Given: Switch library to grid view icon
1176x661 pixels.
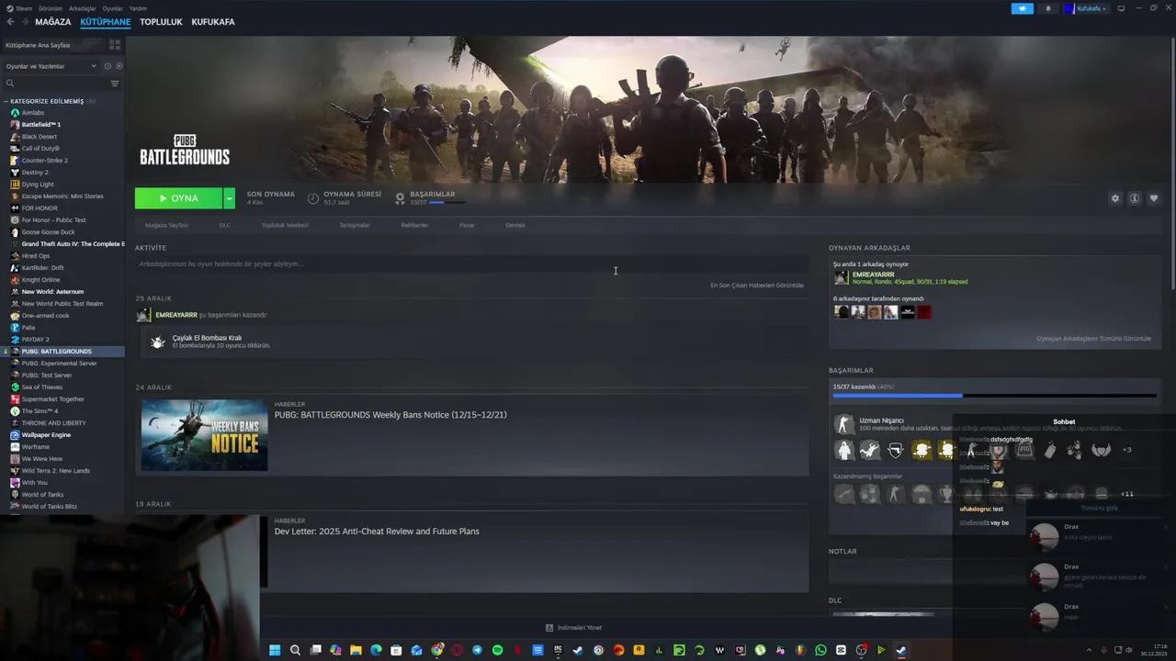Looking at the screenshot, I should click(115, 44).
